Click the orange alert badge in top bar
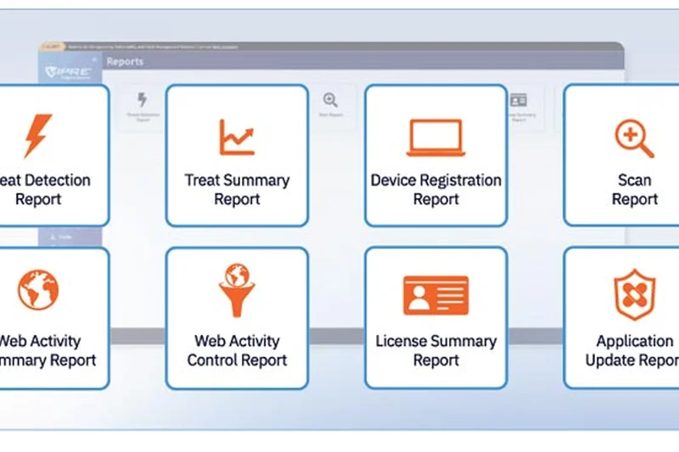This screenshot has height=452, width=679. coord(52,47)
